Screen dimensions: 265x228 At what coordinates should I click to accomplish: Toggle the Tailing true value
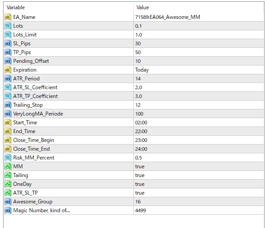(140, 175)
